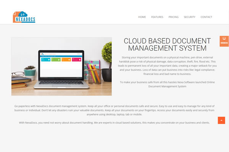Screen dimensions: 229x152
Task: Select SECURITY in the navigation bar
Action: (x=189, y=17)
